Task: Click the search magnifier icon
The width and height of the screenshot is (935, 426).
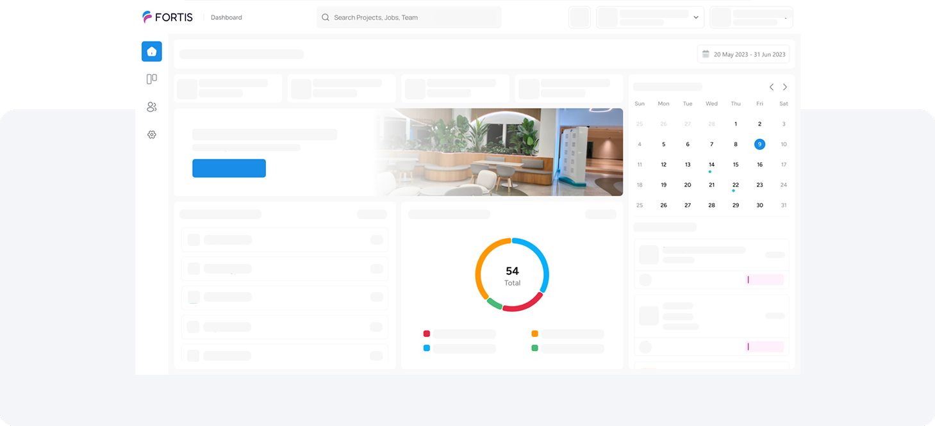Action: click(326, 17)
